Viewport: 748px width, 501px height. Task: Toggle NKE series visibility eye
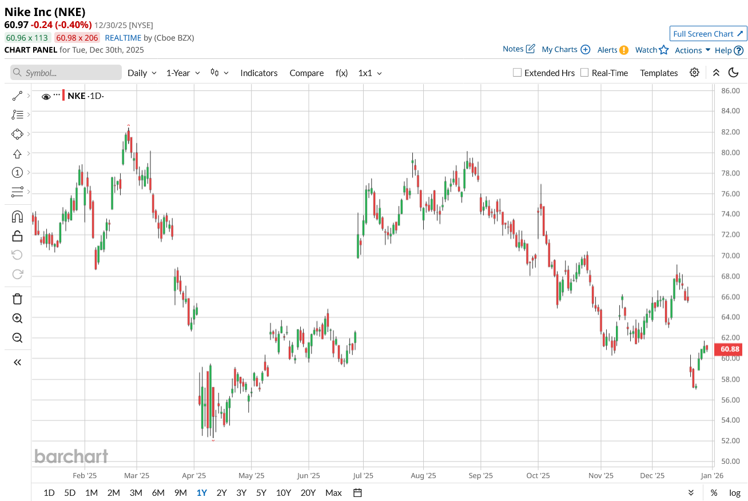(46, 96)
